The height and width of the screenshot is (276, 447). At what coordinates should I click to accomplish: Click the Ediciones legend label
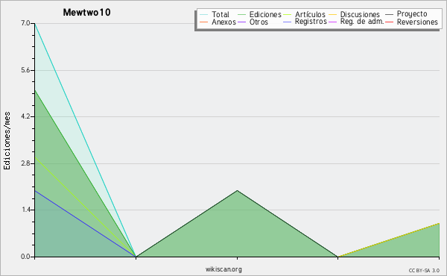[x=265, y=15]
